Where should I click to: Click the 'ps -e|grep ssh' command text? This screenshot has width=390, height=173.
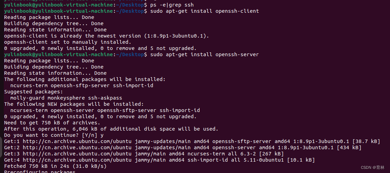[172, 5]
